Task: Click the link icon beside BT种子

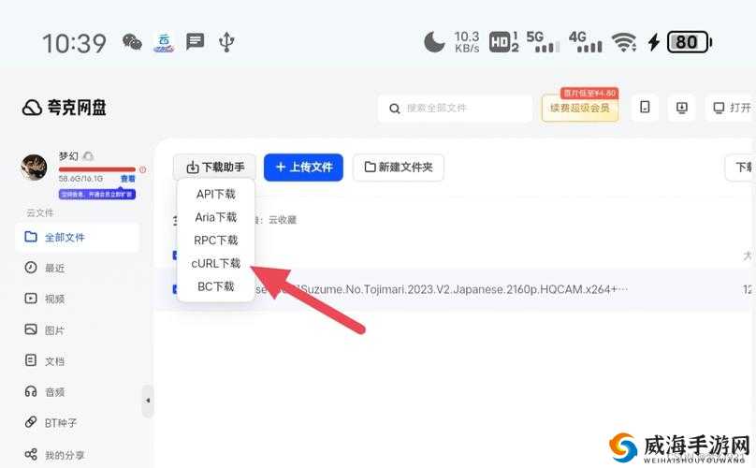Action: (x=31, y=422)
